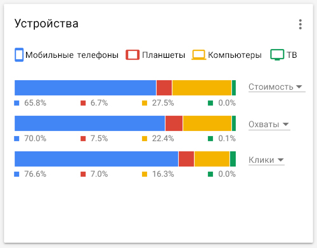This screenshot has height=248, width=317.
Task: Click the red square beside 7.5%
Action: tap(83, 139)
